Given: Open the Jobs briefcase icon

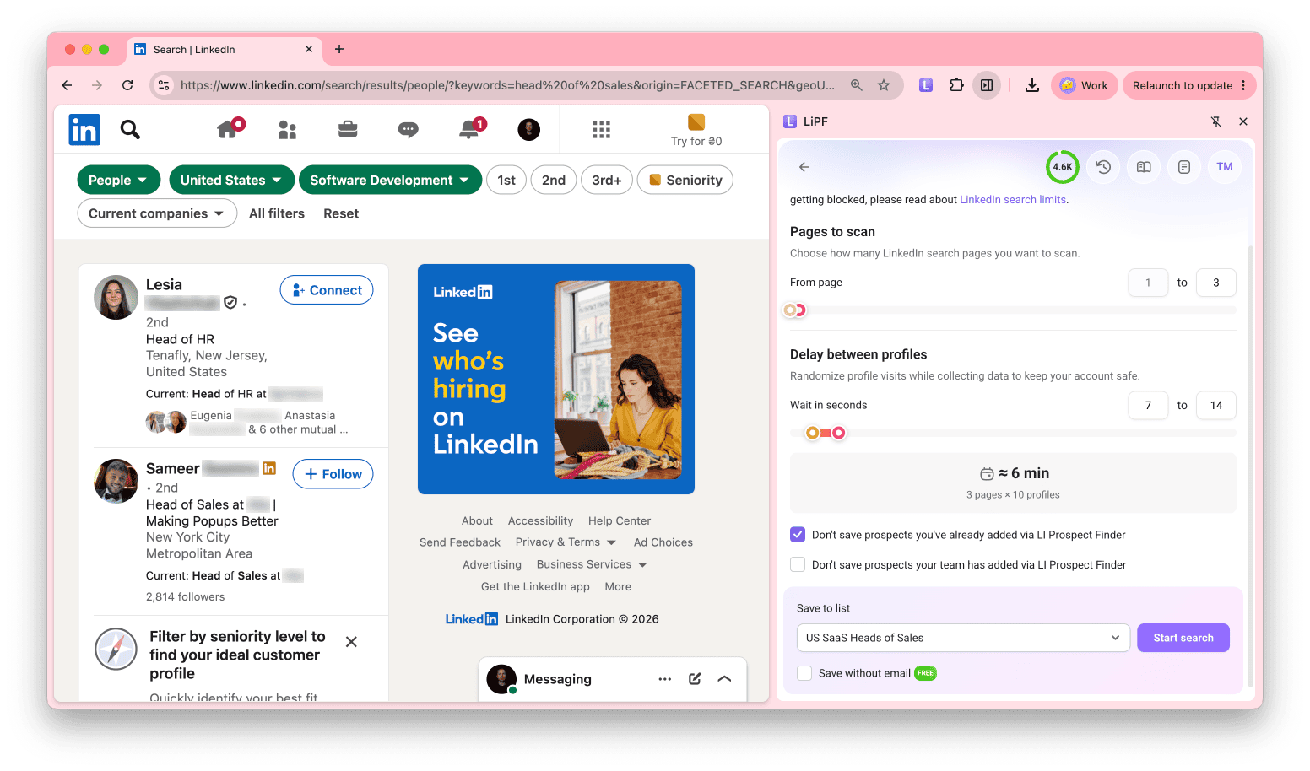Looking at the screenshot, I should pos(348,129).
